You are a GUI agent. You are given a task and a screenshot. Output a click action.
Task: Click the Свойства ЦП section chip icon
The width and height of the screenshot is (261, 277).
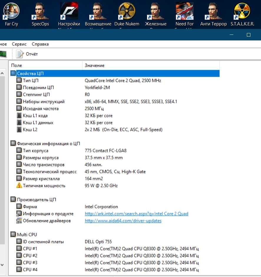coord(13,73)
